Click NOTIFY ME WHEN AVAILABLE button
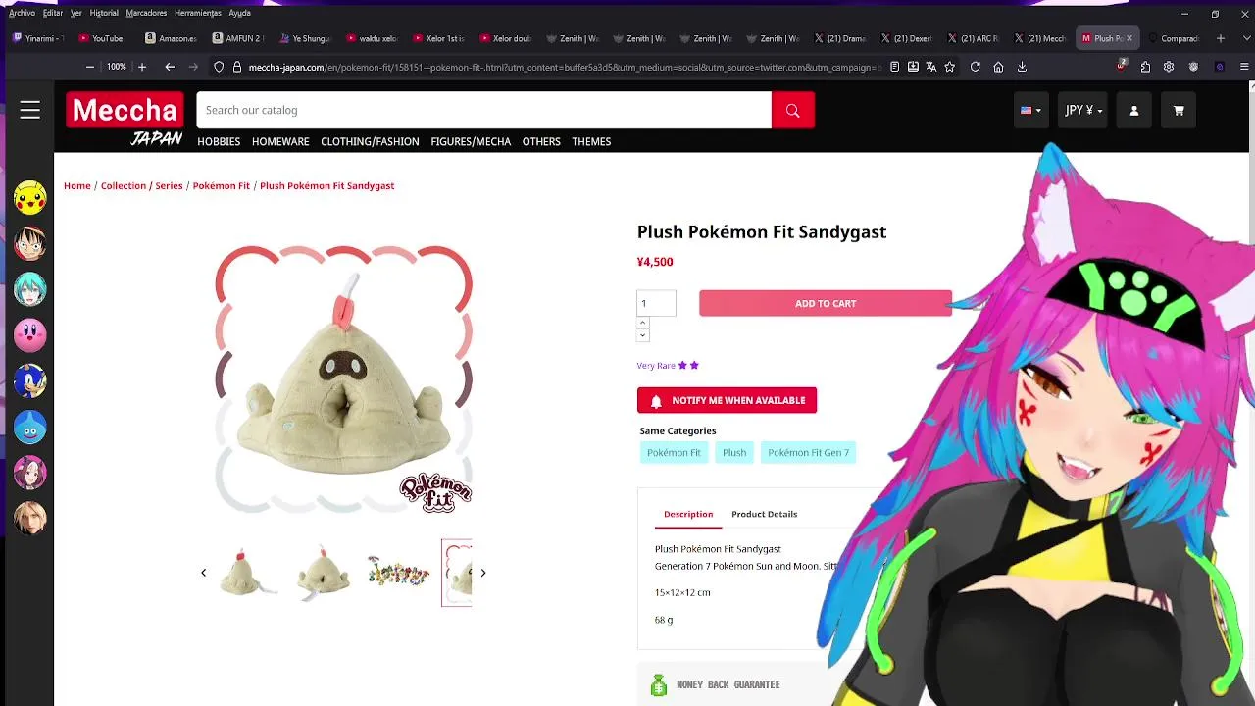The image size is (1255, 706). pos(727,400)
